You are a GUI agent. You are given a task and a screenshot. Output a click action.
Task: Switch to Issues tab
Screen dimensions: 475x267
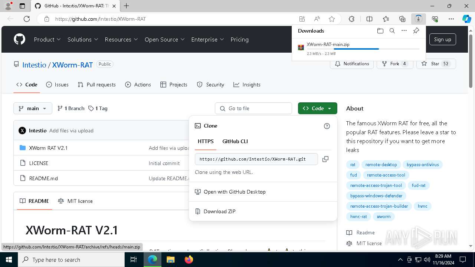click(x=58, y=85)
